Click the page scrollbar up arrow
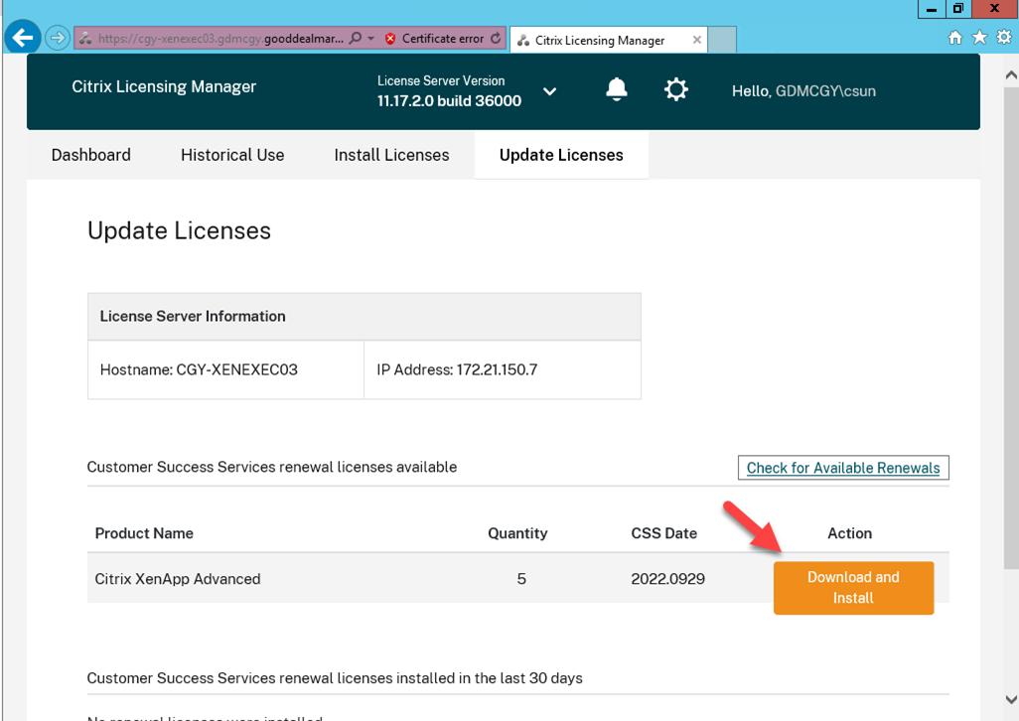Viewport: 1019px width, 721px height. (1010, 75)
